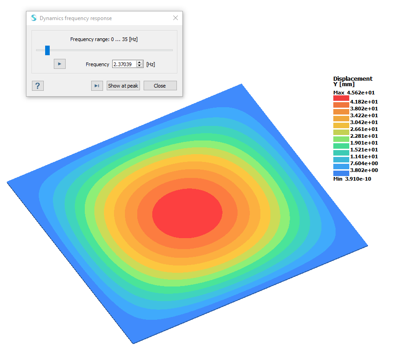Click the skip-to-end step button
This screenshot has width=409, height=354.
click(x=97, y=86)
